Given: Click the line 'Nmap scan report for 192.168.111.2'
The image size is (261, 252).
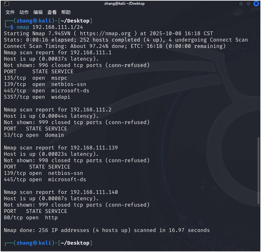Looking at the screenshot, I should coord(58,109).
